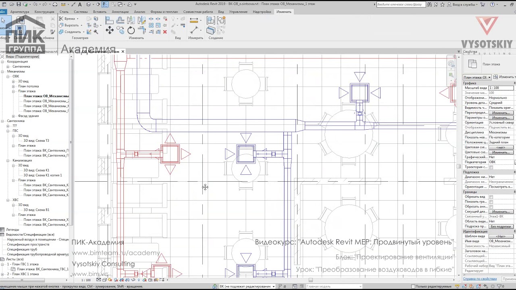Open the 'Соединить' dropdown arrow
The height and width of the screenshot is (290, 516).
pos(83,32)
